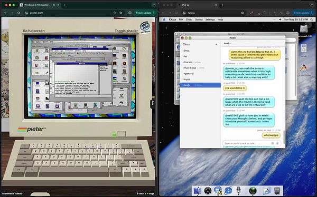Open the Sound menu in the ryOS menu bar
317x197 pixels.
tap(199, 19)
